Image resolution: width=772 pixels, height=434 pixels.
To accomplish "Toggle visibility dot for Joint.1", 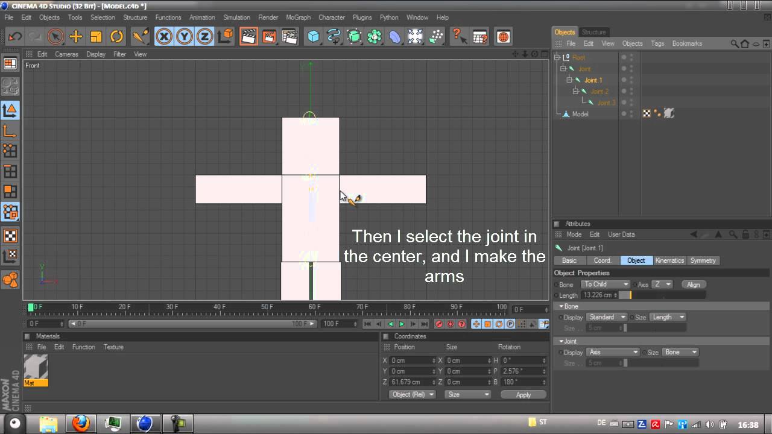I will pos(624,78).
